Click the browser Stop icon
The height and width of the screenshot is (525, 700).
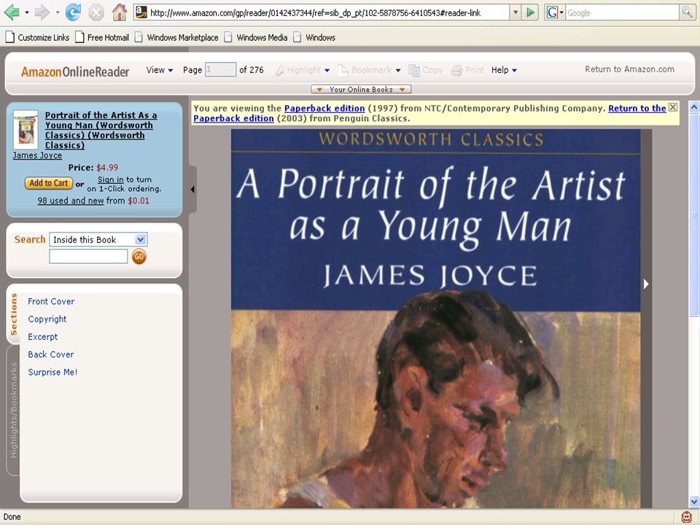[x=96, y=12]
